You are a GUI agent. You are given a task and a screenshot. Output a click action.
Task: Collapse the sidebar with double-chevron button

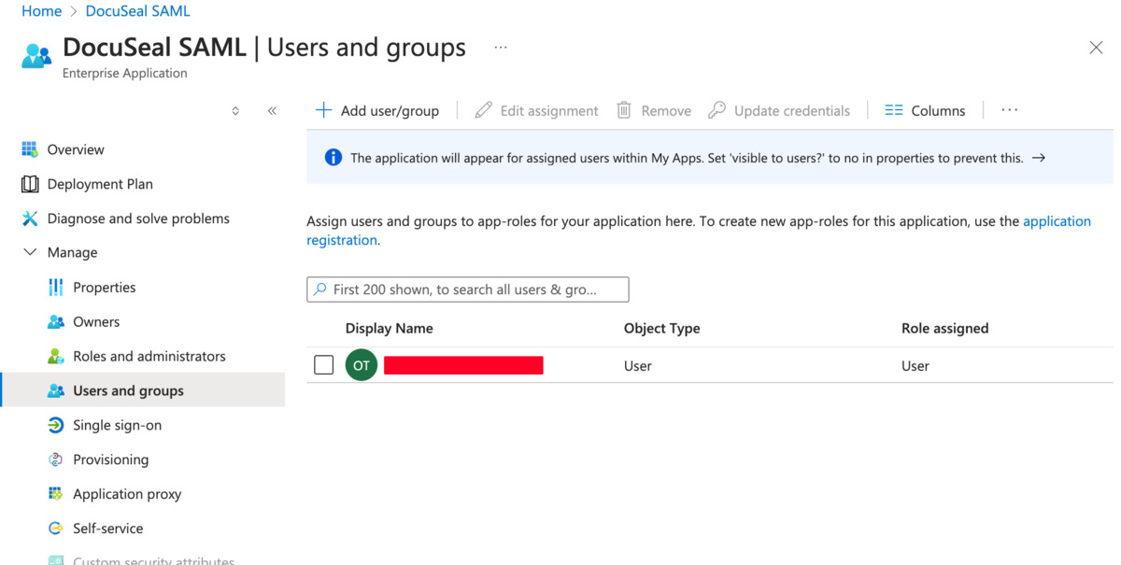click(272, 110)
